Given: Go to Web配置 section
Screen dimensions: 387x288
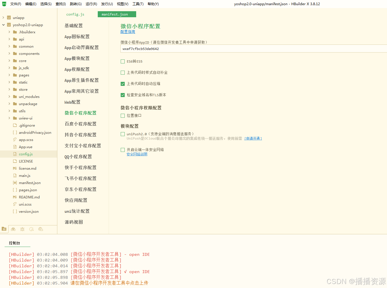Looking at the screenshot, I should tap(72, 102).
